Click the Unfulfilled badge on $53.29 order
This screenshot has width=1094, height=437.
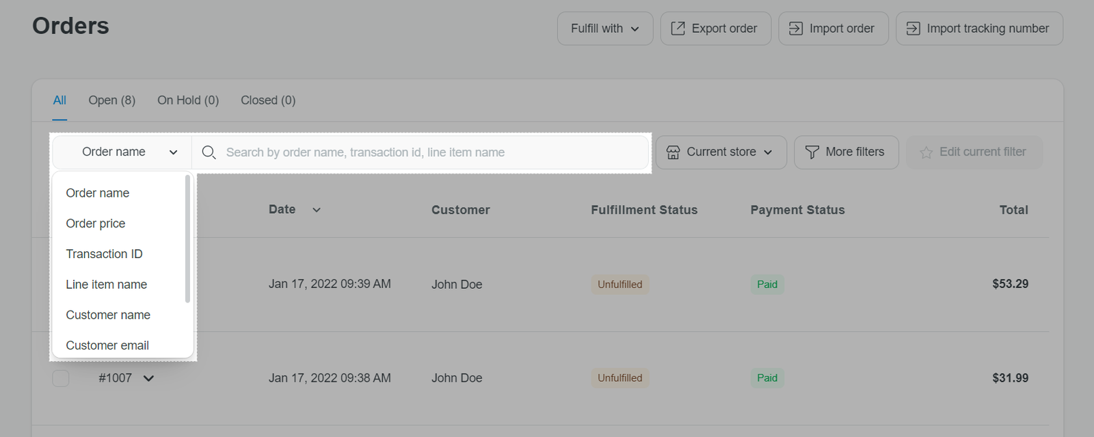tap(620, 285)
